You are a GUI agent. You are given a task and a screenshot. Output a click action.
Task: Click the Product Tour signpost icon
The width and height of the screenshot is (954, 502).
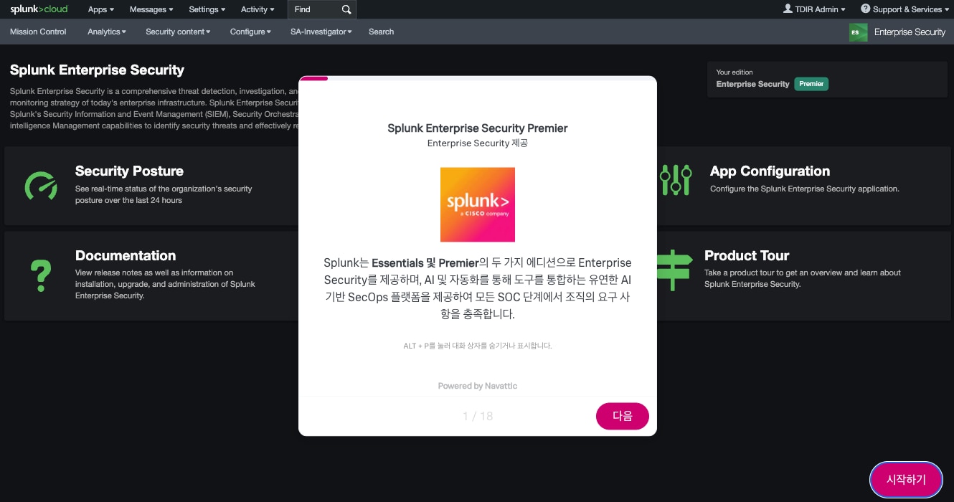pyautogui.click(x=673, y=270)
